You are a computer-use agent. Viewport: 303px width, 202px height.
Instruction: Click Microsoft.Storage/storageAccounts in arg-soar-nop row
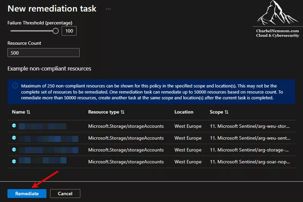[x=126, y=162]
